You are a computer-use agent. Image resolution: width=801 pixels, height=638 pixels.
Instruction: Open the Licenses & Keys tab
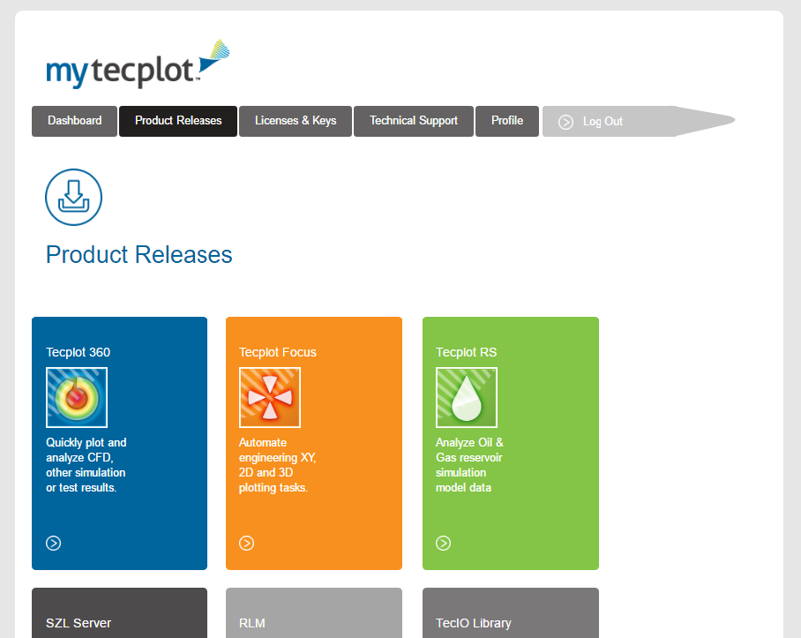point(296,121)
